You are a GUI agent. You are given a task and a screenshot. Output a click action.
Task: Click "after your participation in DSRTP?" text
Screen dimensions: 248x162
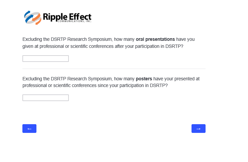(149, 46)
